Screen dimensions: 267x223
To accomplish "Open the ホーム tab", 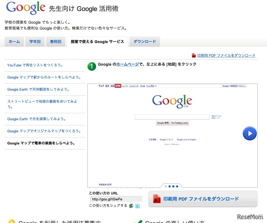I will coord(14,41).
